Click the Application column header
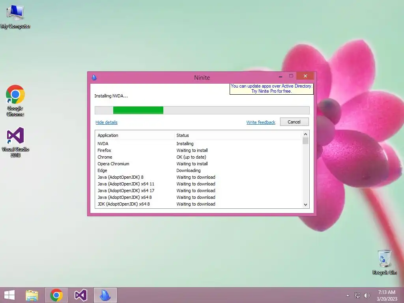This screenshot has height=303, width=404. (135, 135)
